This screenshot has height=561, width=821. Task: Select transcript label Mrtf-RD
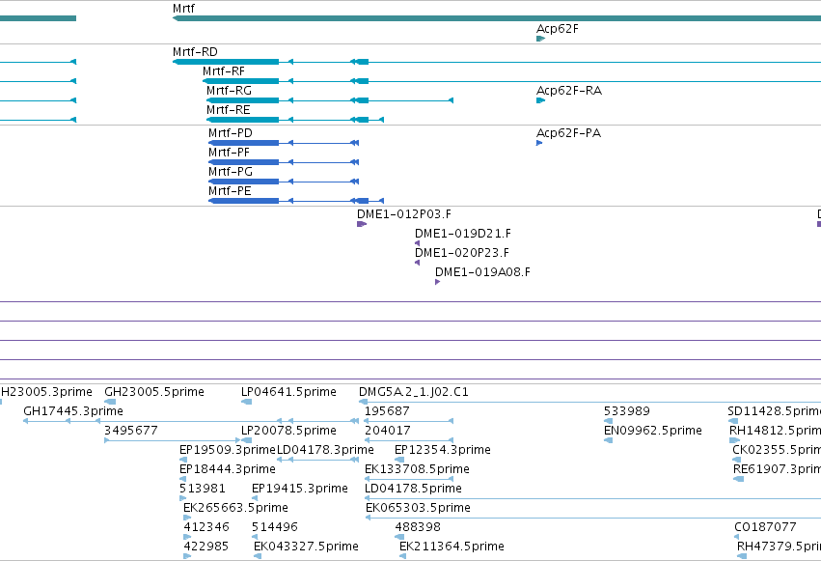coord(195,52)
